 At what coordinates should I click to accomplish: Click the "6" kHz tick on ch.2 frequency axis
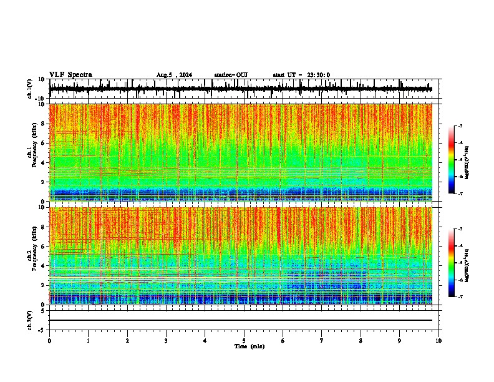[44, 247]
